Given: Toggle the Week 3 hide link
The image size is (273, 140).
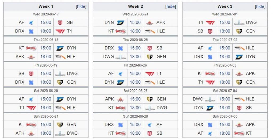Looking at the screenshot, I should 260,6.
